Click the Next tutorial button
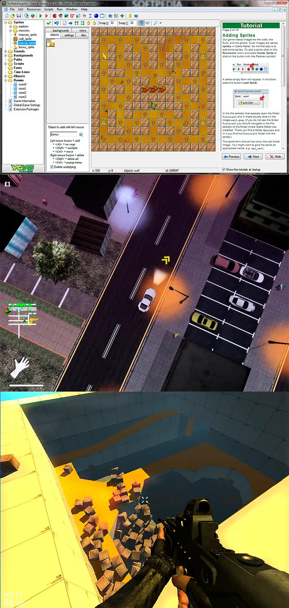 [x=253, y=157]
